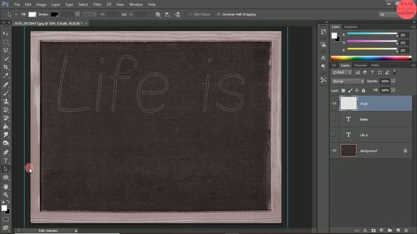This screenshot has width=417, height=234.
Task: Select the Magic Wand tool
Action: coord(6,59)
